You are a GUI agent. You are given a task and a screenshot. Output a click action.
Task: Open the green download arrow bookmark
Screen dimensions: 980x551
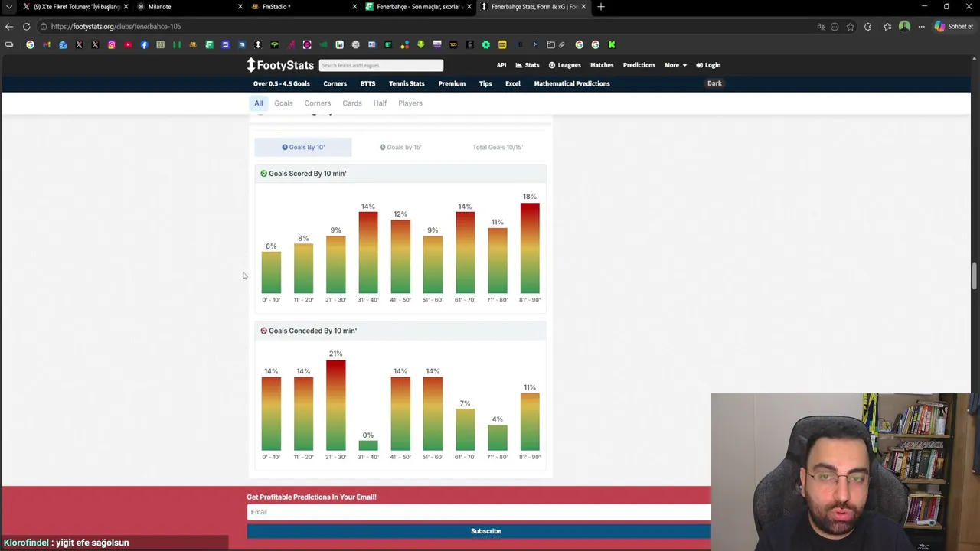[x=420, y=44]
